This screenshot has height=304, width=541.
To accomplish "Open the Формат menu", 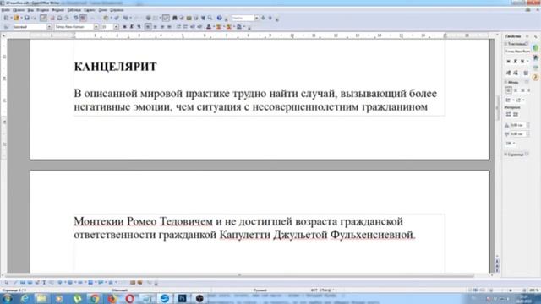I will [58, 10].
